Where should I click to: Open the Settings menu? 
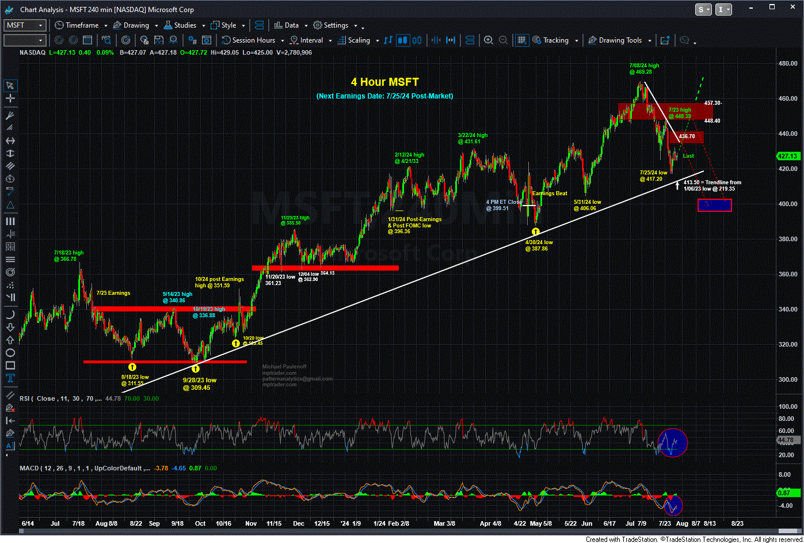click(x=330, y=25)
